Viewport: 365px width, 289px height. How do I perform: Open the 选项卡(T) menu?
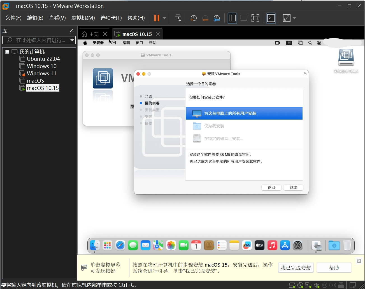111,18
